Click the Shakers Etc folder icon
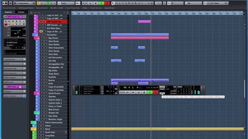The width and height of the screenshot is (248, 139). pyautogui.click(x=37, y=113)
